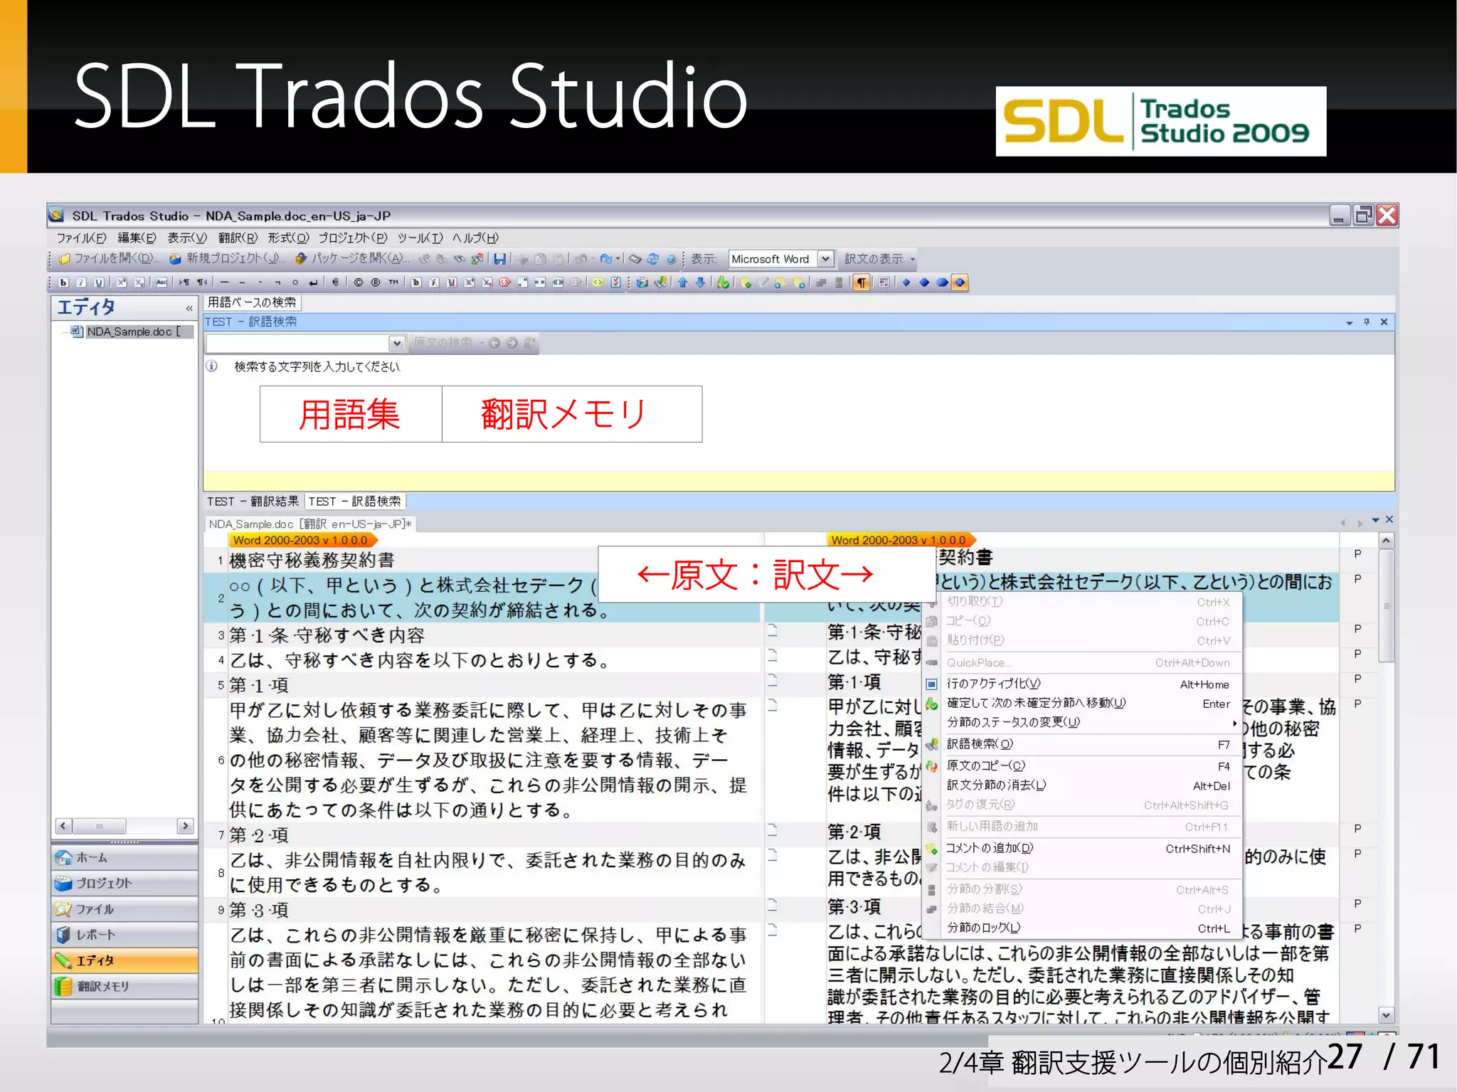Click the add comment icon in toolbar
The image size is (1457, 1092).
click(x=746, y=282)
